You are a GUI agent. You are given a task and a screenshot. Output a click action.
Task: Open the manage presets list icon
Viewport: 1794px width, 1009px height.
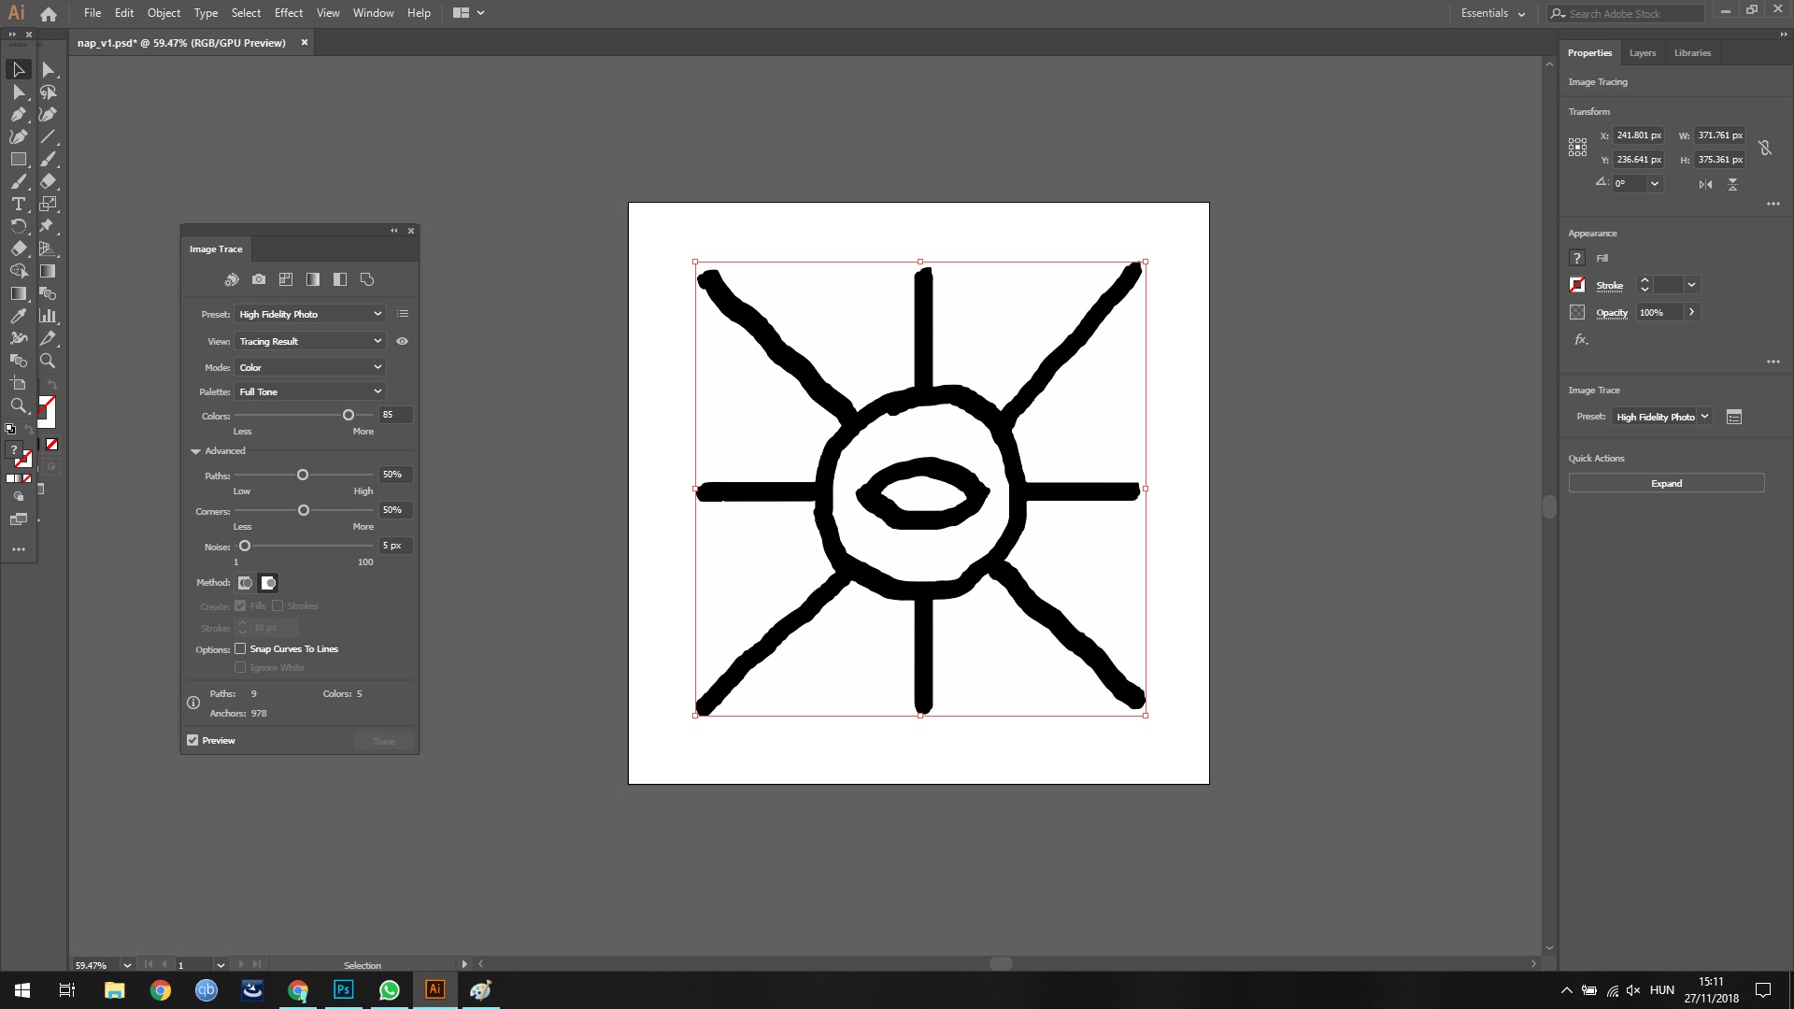[x=403, y=314]
